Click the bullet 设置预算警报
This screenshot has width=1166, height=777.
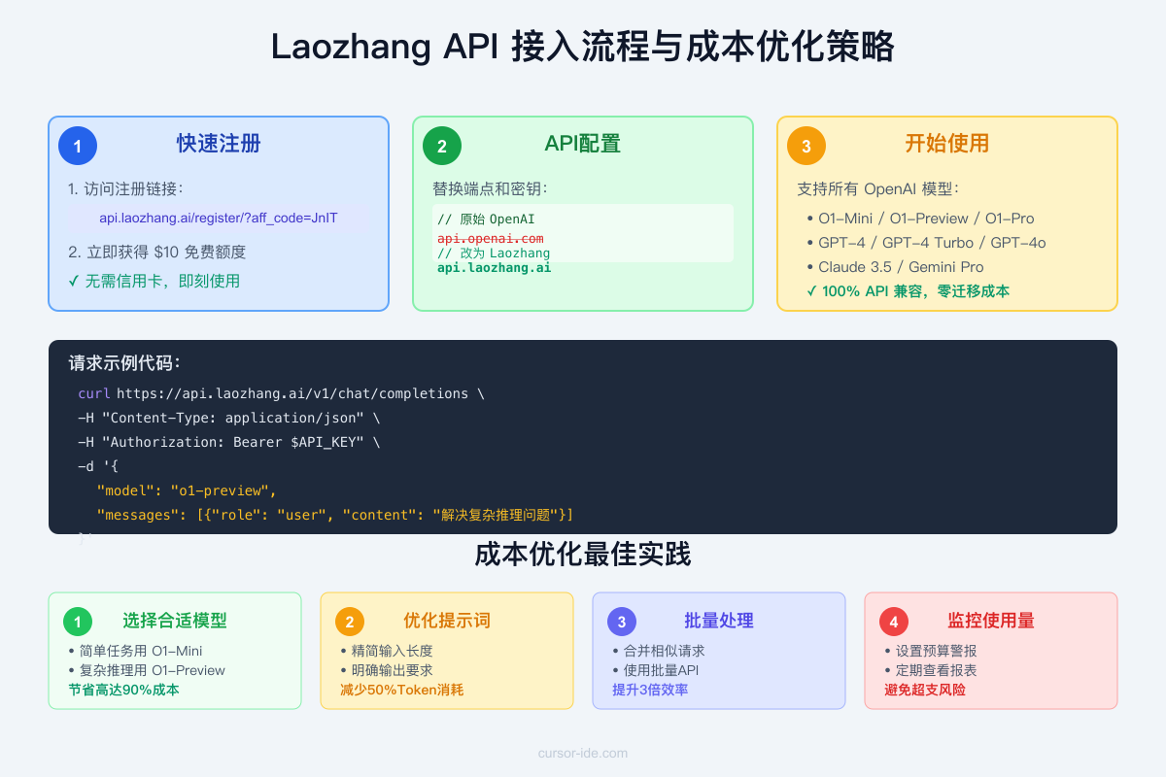click(x=930, y=651)
